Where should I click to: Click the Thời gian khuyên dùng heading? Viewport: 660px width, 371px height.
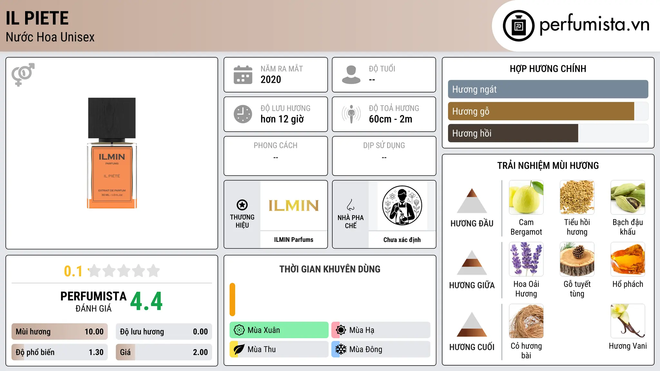click(330, 269)
